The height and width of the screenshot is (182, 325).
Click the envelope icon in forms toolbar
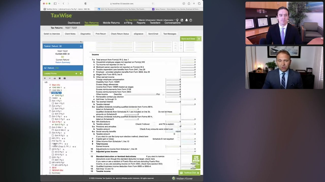(64, 78)
